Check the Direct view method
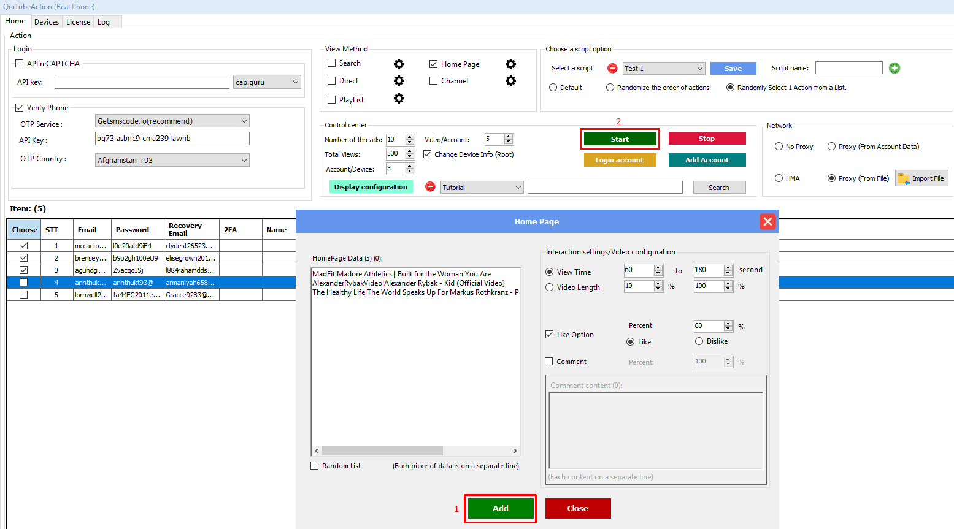Viewport: 954px width, 529px height. (332, 81)
